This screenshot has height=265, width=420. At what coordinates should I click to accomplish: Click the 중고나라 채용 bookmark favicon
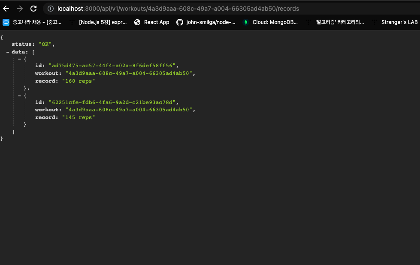coord(6,22)
